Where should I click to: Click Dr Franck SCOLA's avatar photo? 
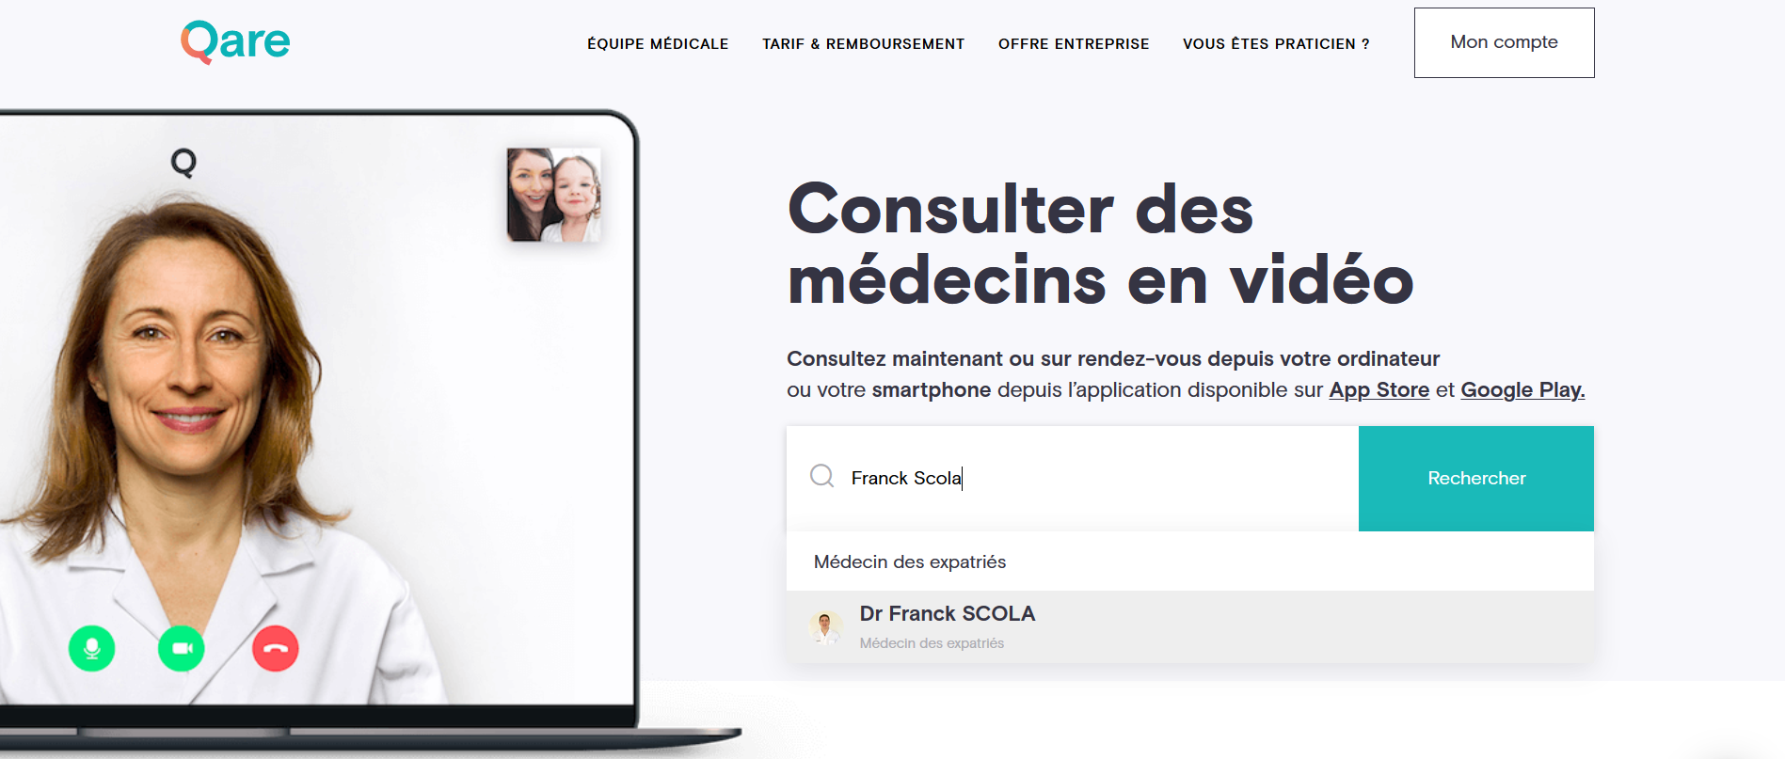pyautogui.click(x=825, y=626)
